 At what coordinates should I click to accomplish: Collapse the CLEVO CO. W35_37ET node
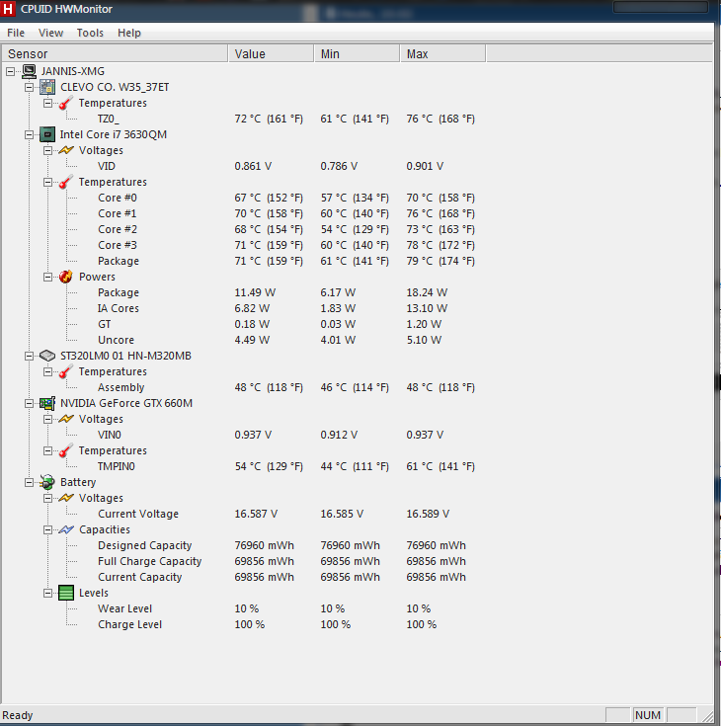pyautogui.click(x=30, y=87)
